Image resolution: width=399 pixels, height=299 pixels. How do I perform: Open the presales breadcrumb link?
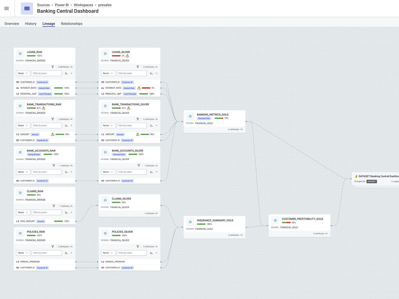point(105,5)
